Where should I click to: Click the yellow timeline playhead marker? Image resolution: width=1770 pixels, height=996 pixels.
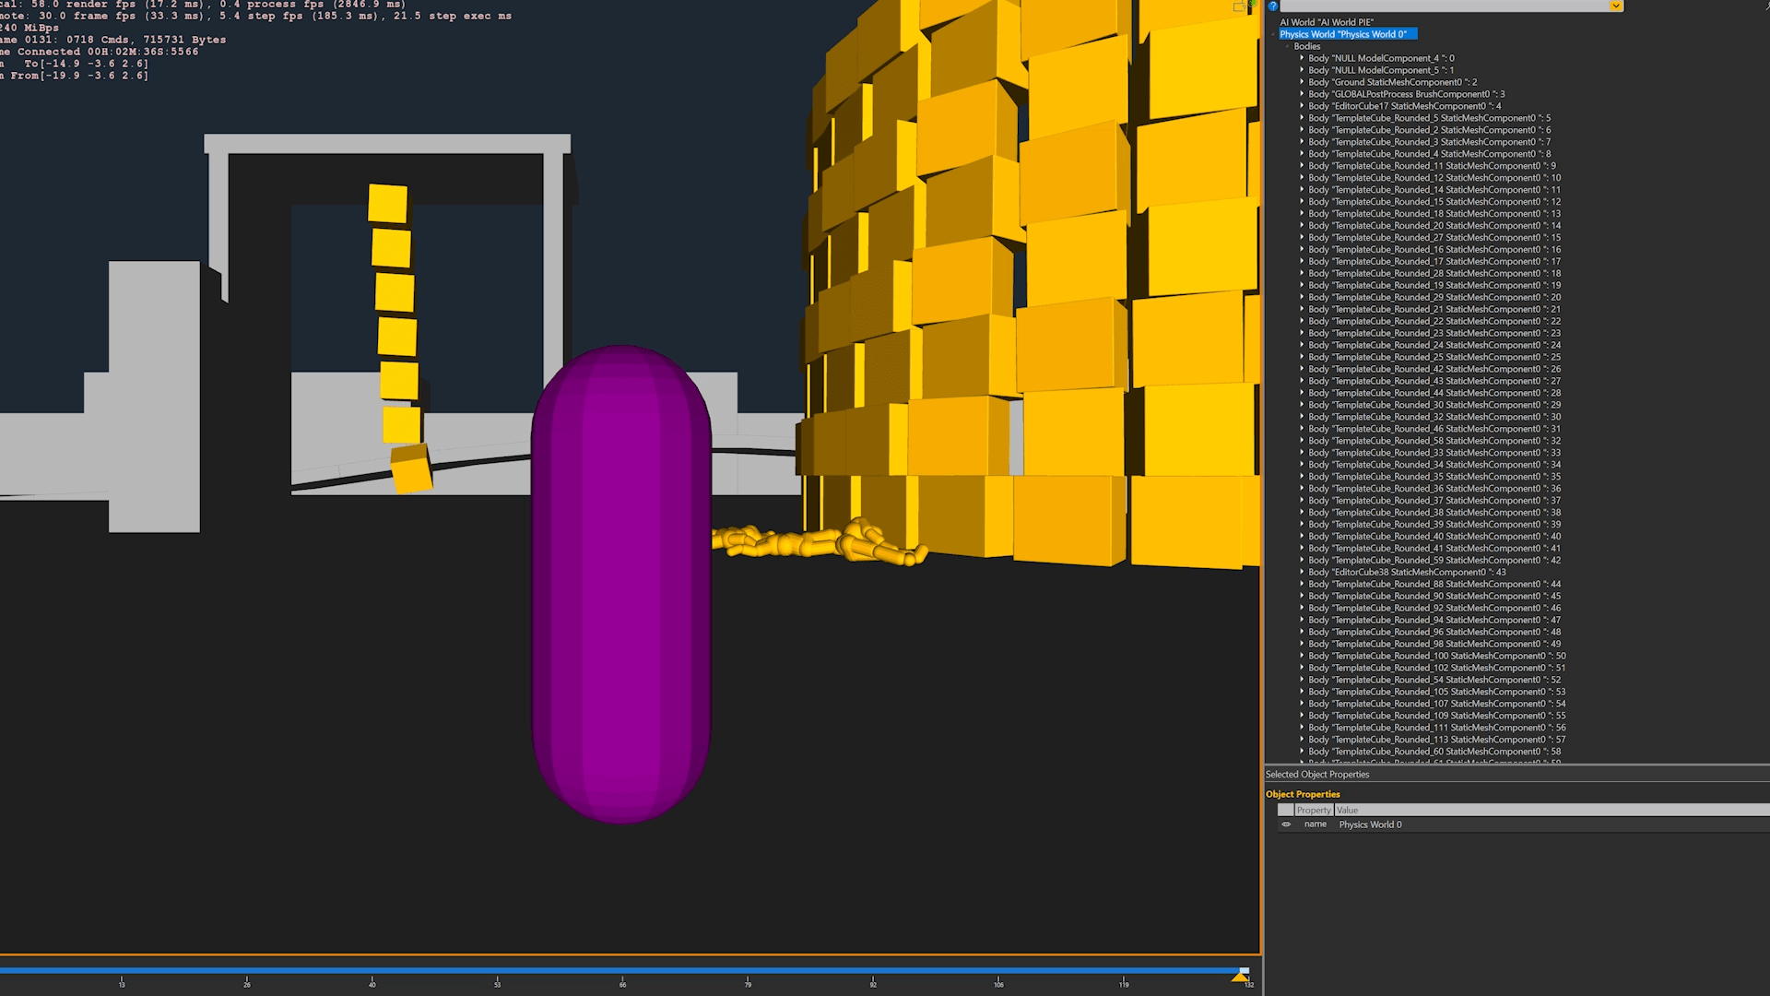coord(1241,976)
